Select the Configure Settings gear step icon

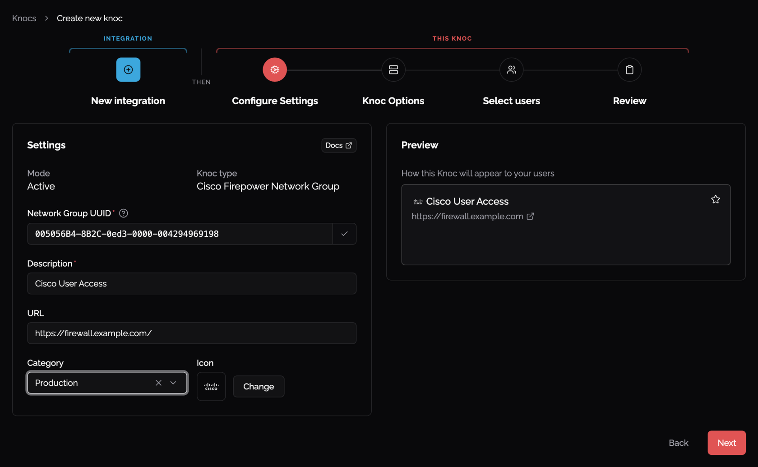point(275,69)
